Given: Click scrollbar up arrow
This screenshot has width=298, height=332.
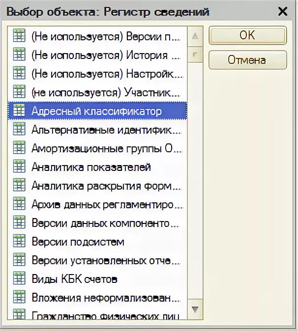Looking at the screenshot, I should click(195, 36).
